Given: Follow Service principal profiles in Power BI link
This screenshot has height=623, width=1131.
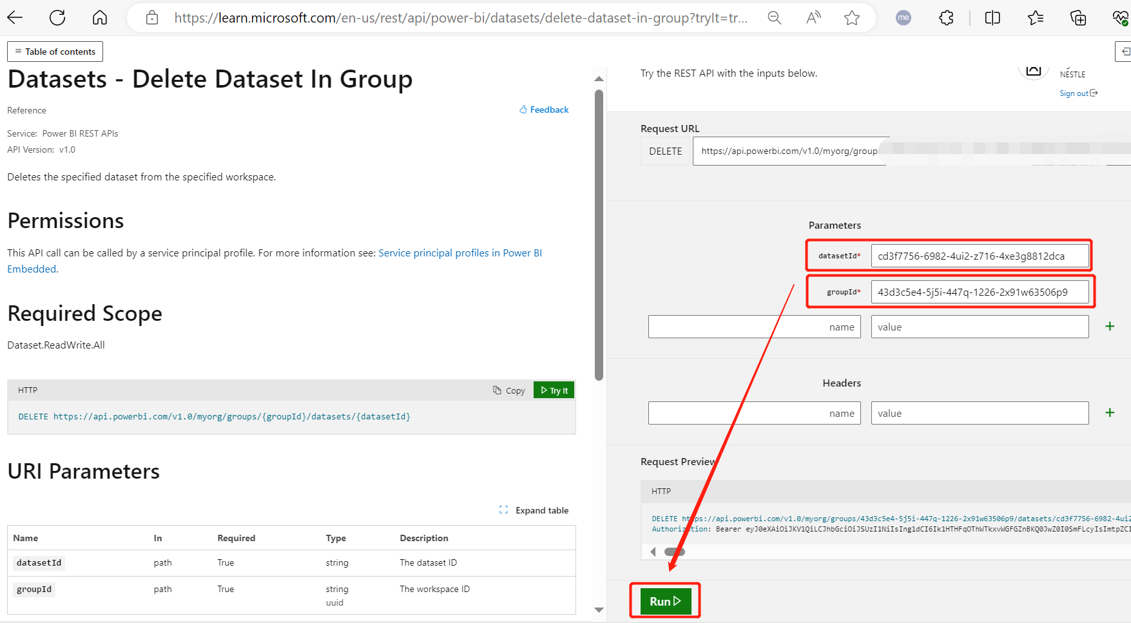Looking at the screenshot, I should coord(459,253).
